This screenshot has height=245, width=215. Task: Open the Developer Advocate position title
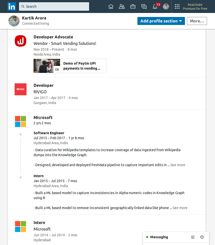point(53,37)
